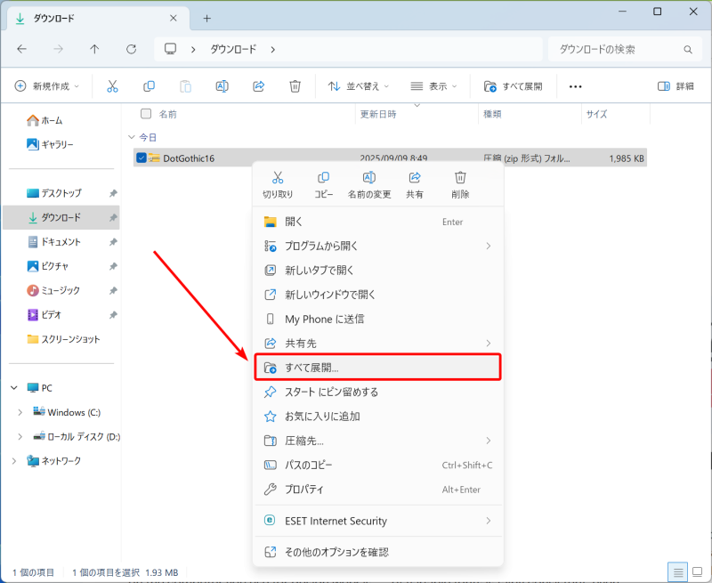Viewport: 712px width, 583px height.
Task: Toggle the 詳細 details pane button
Action: click(x=676, y=86)
